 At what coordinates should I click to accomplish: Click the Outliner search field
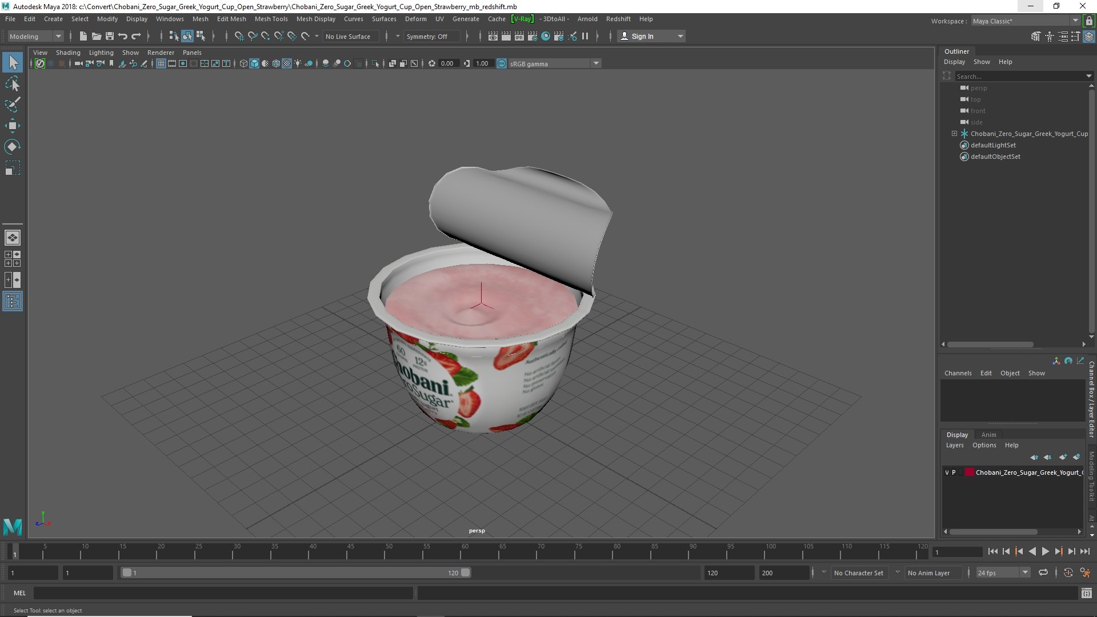tap(1020, 76)
